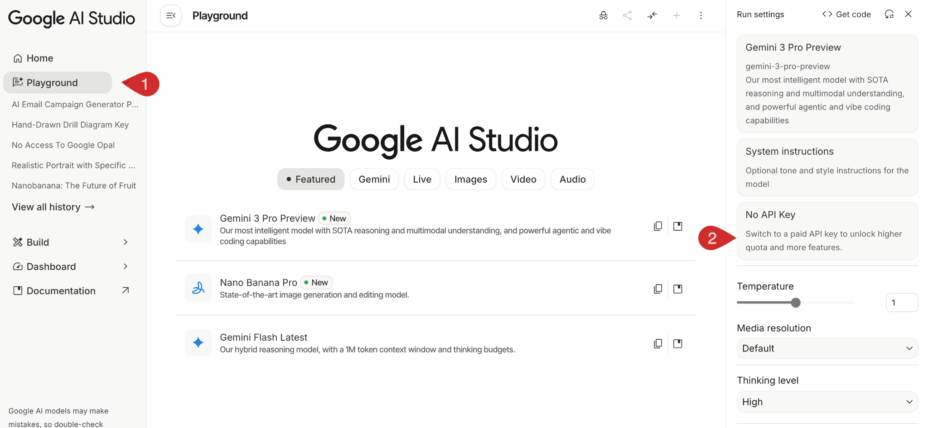Click the Nano Banana Pro banana icon
The width and height of the screenshot is (928, 428).
(x=198, y=288)
